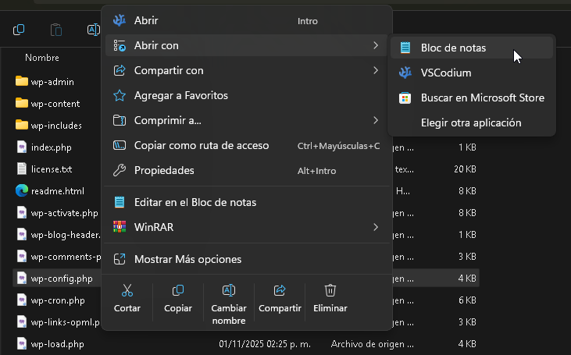Select Agregar a Favoritos
This screenshot has width=571, height=355.
coord(247,95)
